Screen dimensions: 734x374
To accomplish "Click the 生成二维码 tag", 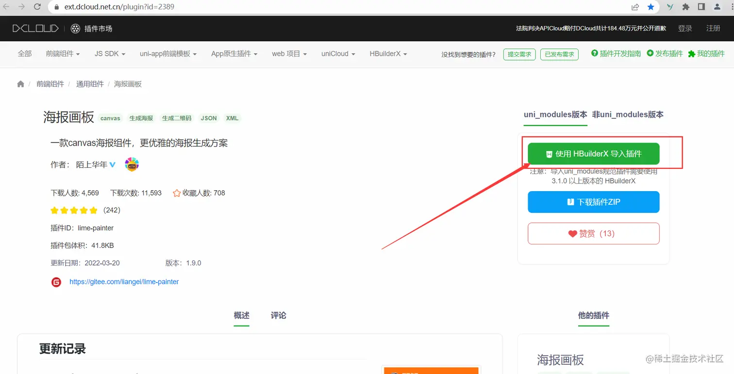I will tap(177, 118).
